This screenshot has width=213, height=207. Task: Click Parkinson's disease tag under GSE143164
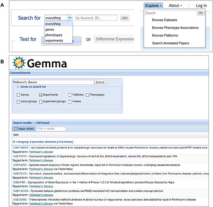click(41, 195)
